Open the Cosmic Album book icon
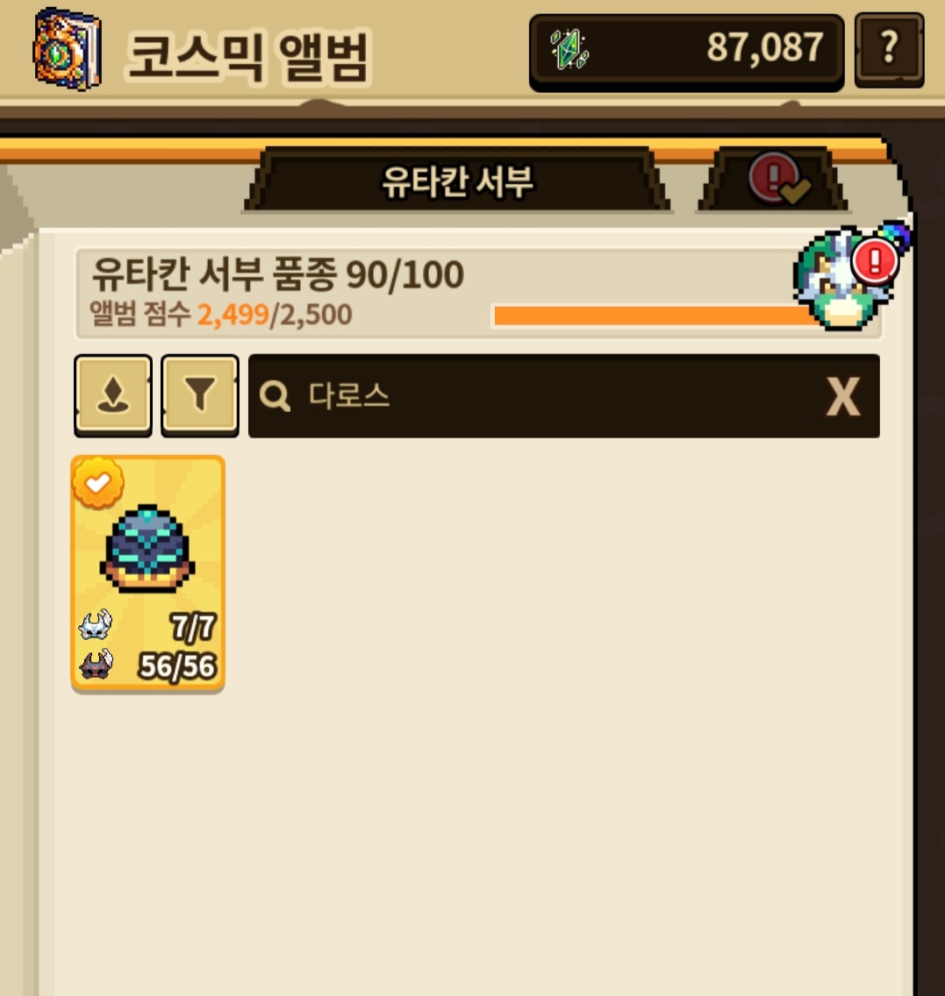 [67, 49]
